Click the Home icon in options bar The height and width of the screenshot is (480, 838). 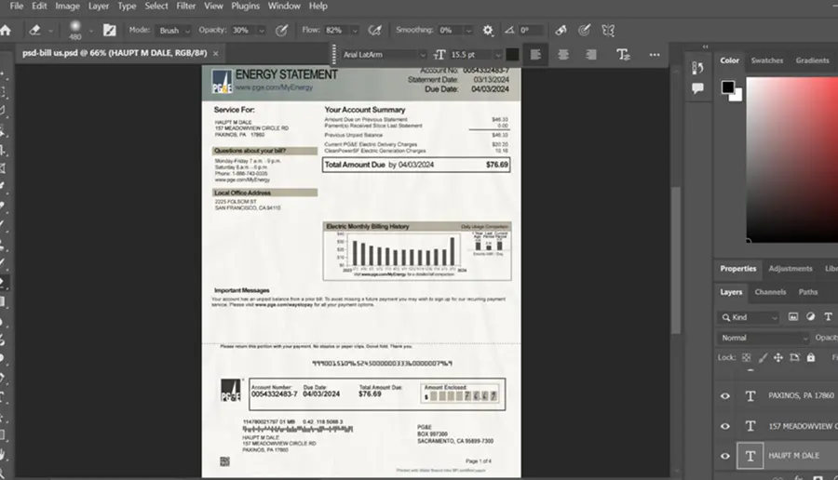6,31
